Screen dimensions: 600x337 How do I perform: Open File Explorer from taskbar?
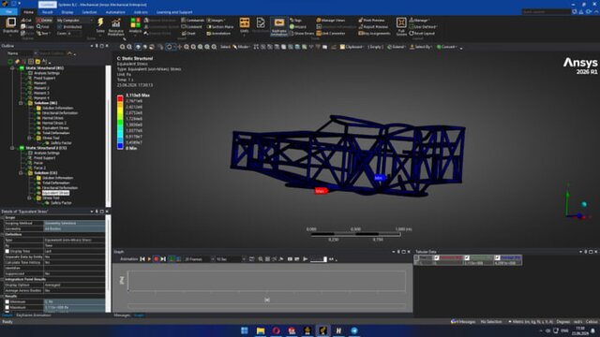261,330
